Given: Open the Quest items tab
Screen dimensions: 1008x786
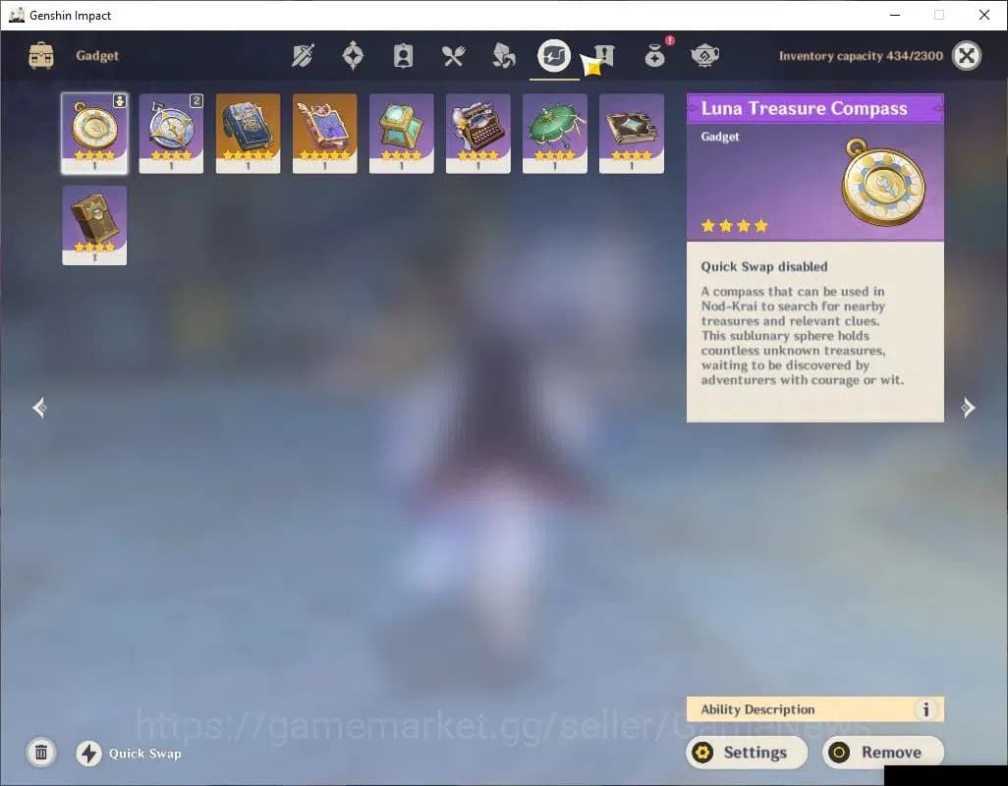Looking at the screenshot, I should click(x=604, y=56).
